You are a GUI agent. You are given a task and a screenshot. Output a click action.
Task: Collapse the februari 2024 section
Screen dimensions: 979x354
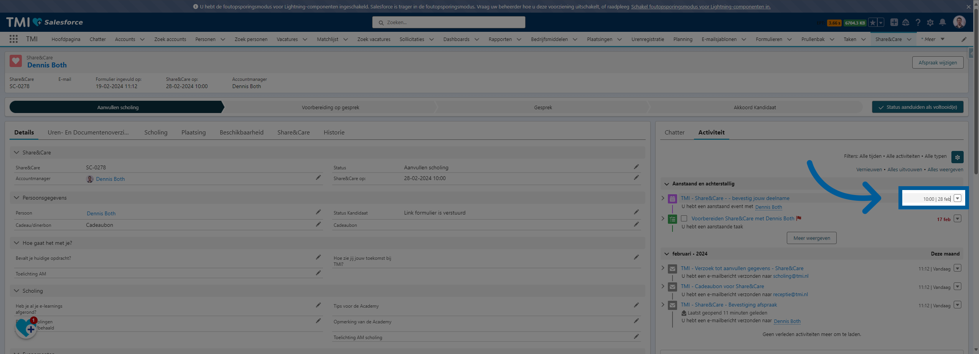click(667, 254)
